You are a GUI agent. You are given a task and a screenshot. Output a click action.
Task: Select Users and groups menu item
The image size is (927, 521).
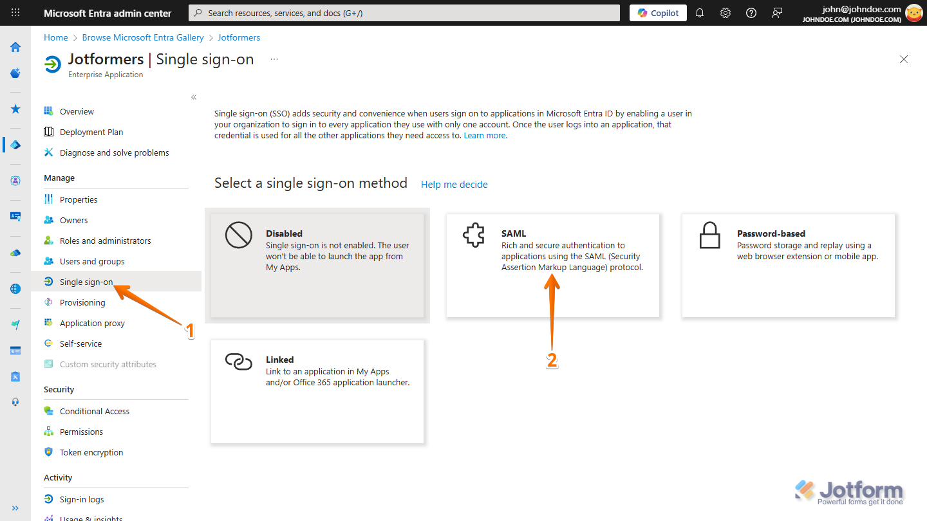coord(92,261)
